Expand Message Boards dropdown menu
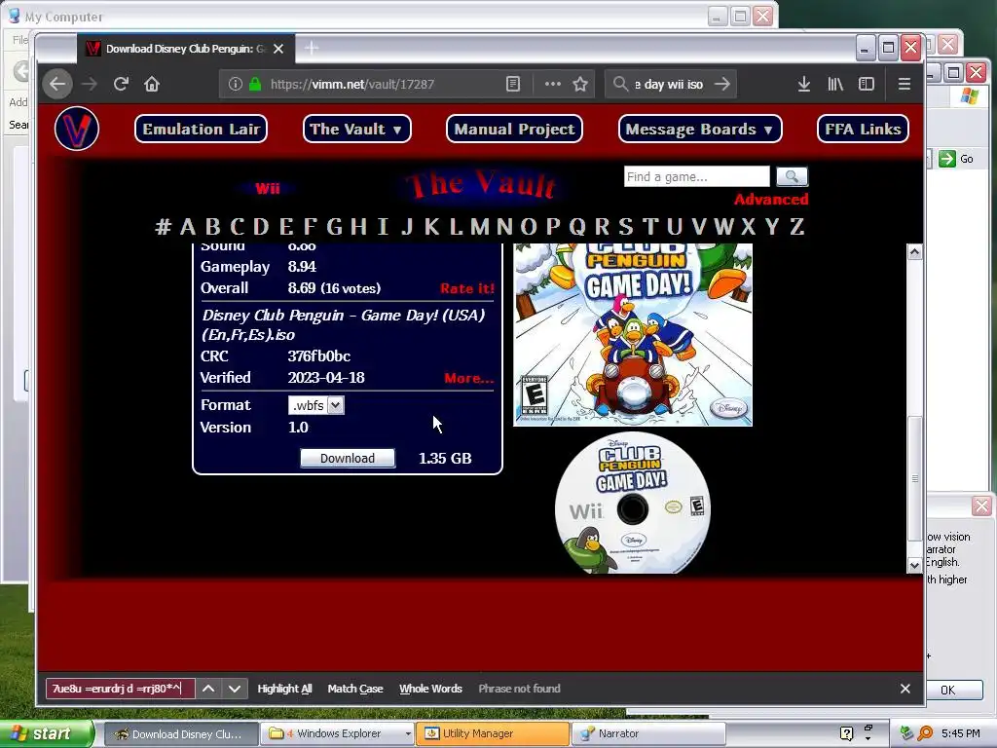This screenshot has width=997, height=748. tap(700, 129)
